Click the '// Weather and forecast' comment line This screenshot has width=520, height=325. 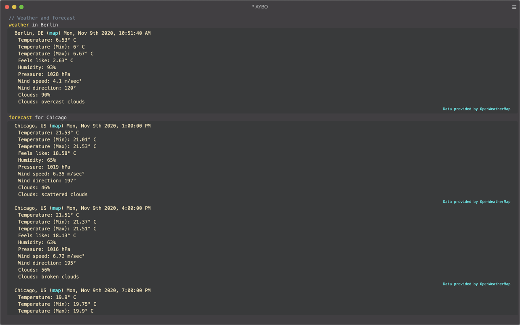[42, 18]
